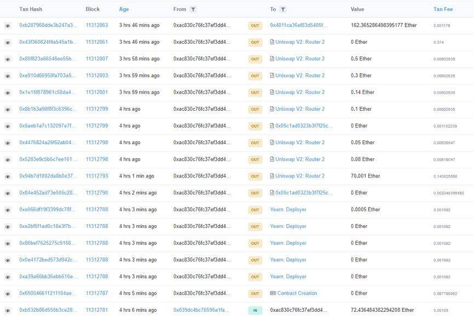Open Uniswap V2: Router 2 in block 11312861 row
474x320 pixels.
(300, 42)
